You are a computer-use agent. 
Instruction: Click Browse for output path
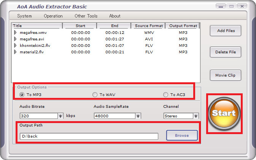(182, 135)
